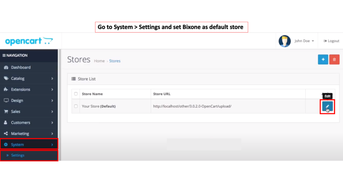Click the Sales cart icon
The height and width of the screenshot is (193, 343).
[6, 111]
